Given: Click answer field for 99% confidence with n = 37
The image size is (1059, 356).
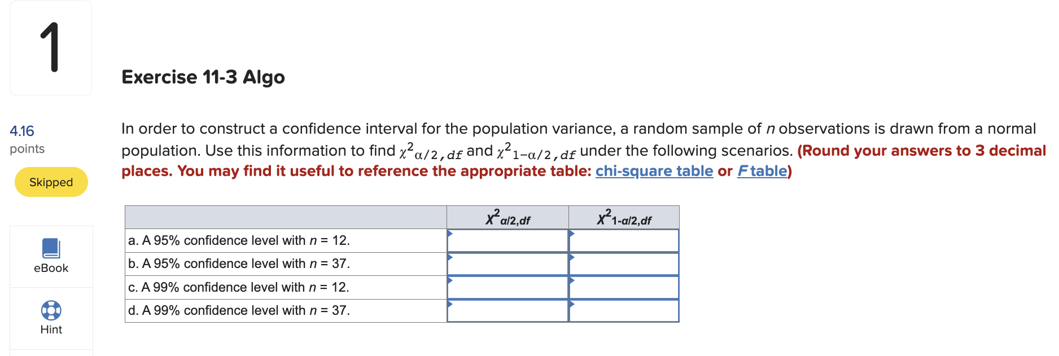Looking at the screenshot, I should (x=507, y=310).
